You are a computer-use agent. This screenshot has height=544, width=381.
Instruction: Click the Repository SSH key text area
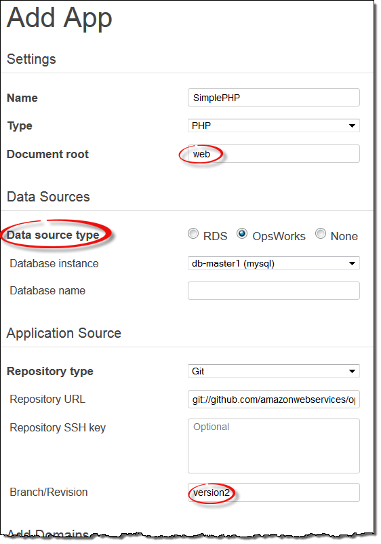coord(273,446)
